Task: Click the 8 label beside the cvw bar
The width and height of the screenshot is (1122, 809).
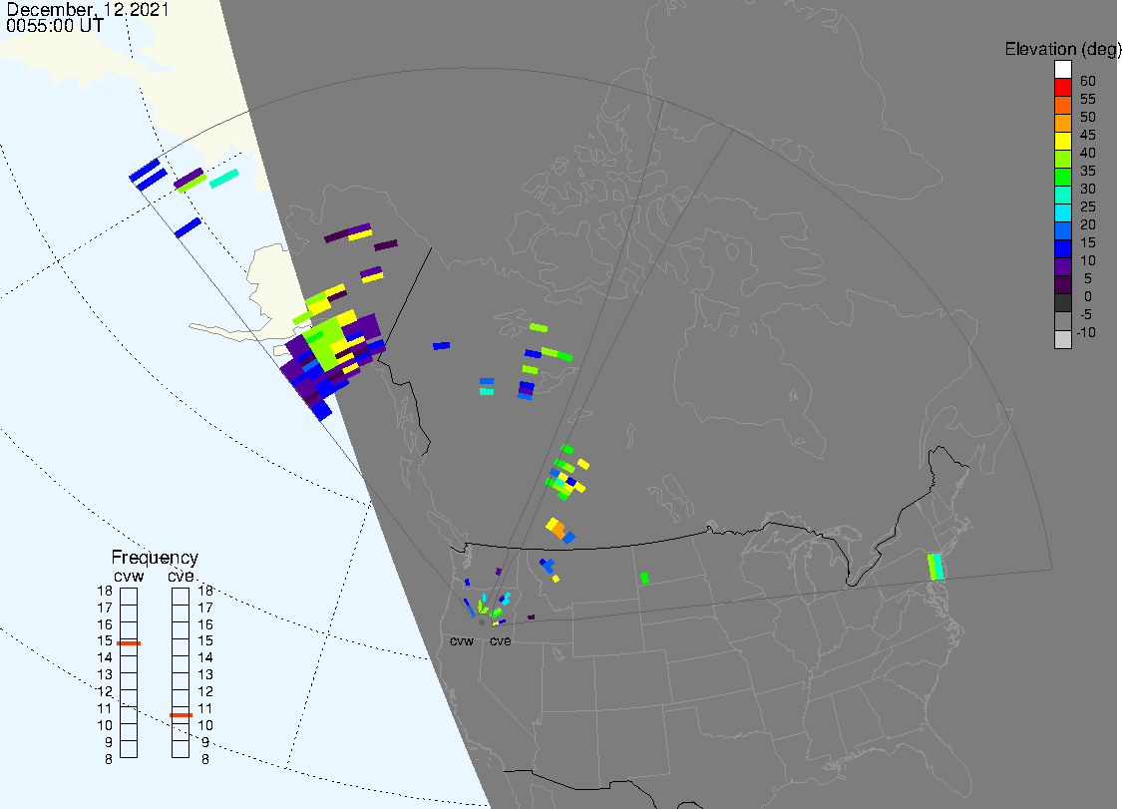Action: point(109,759)
